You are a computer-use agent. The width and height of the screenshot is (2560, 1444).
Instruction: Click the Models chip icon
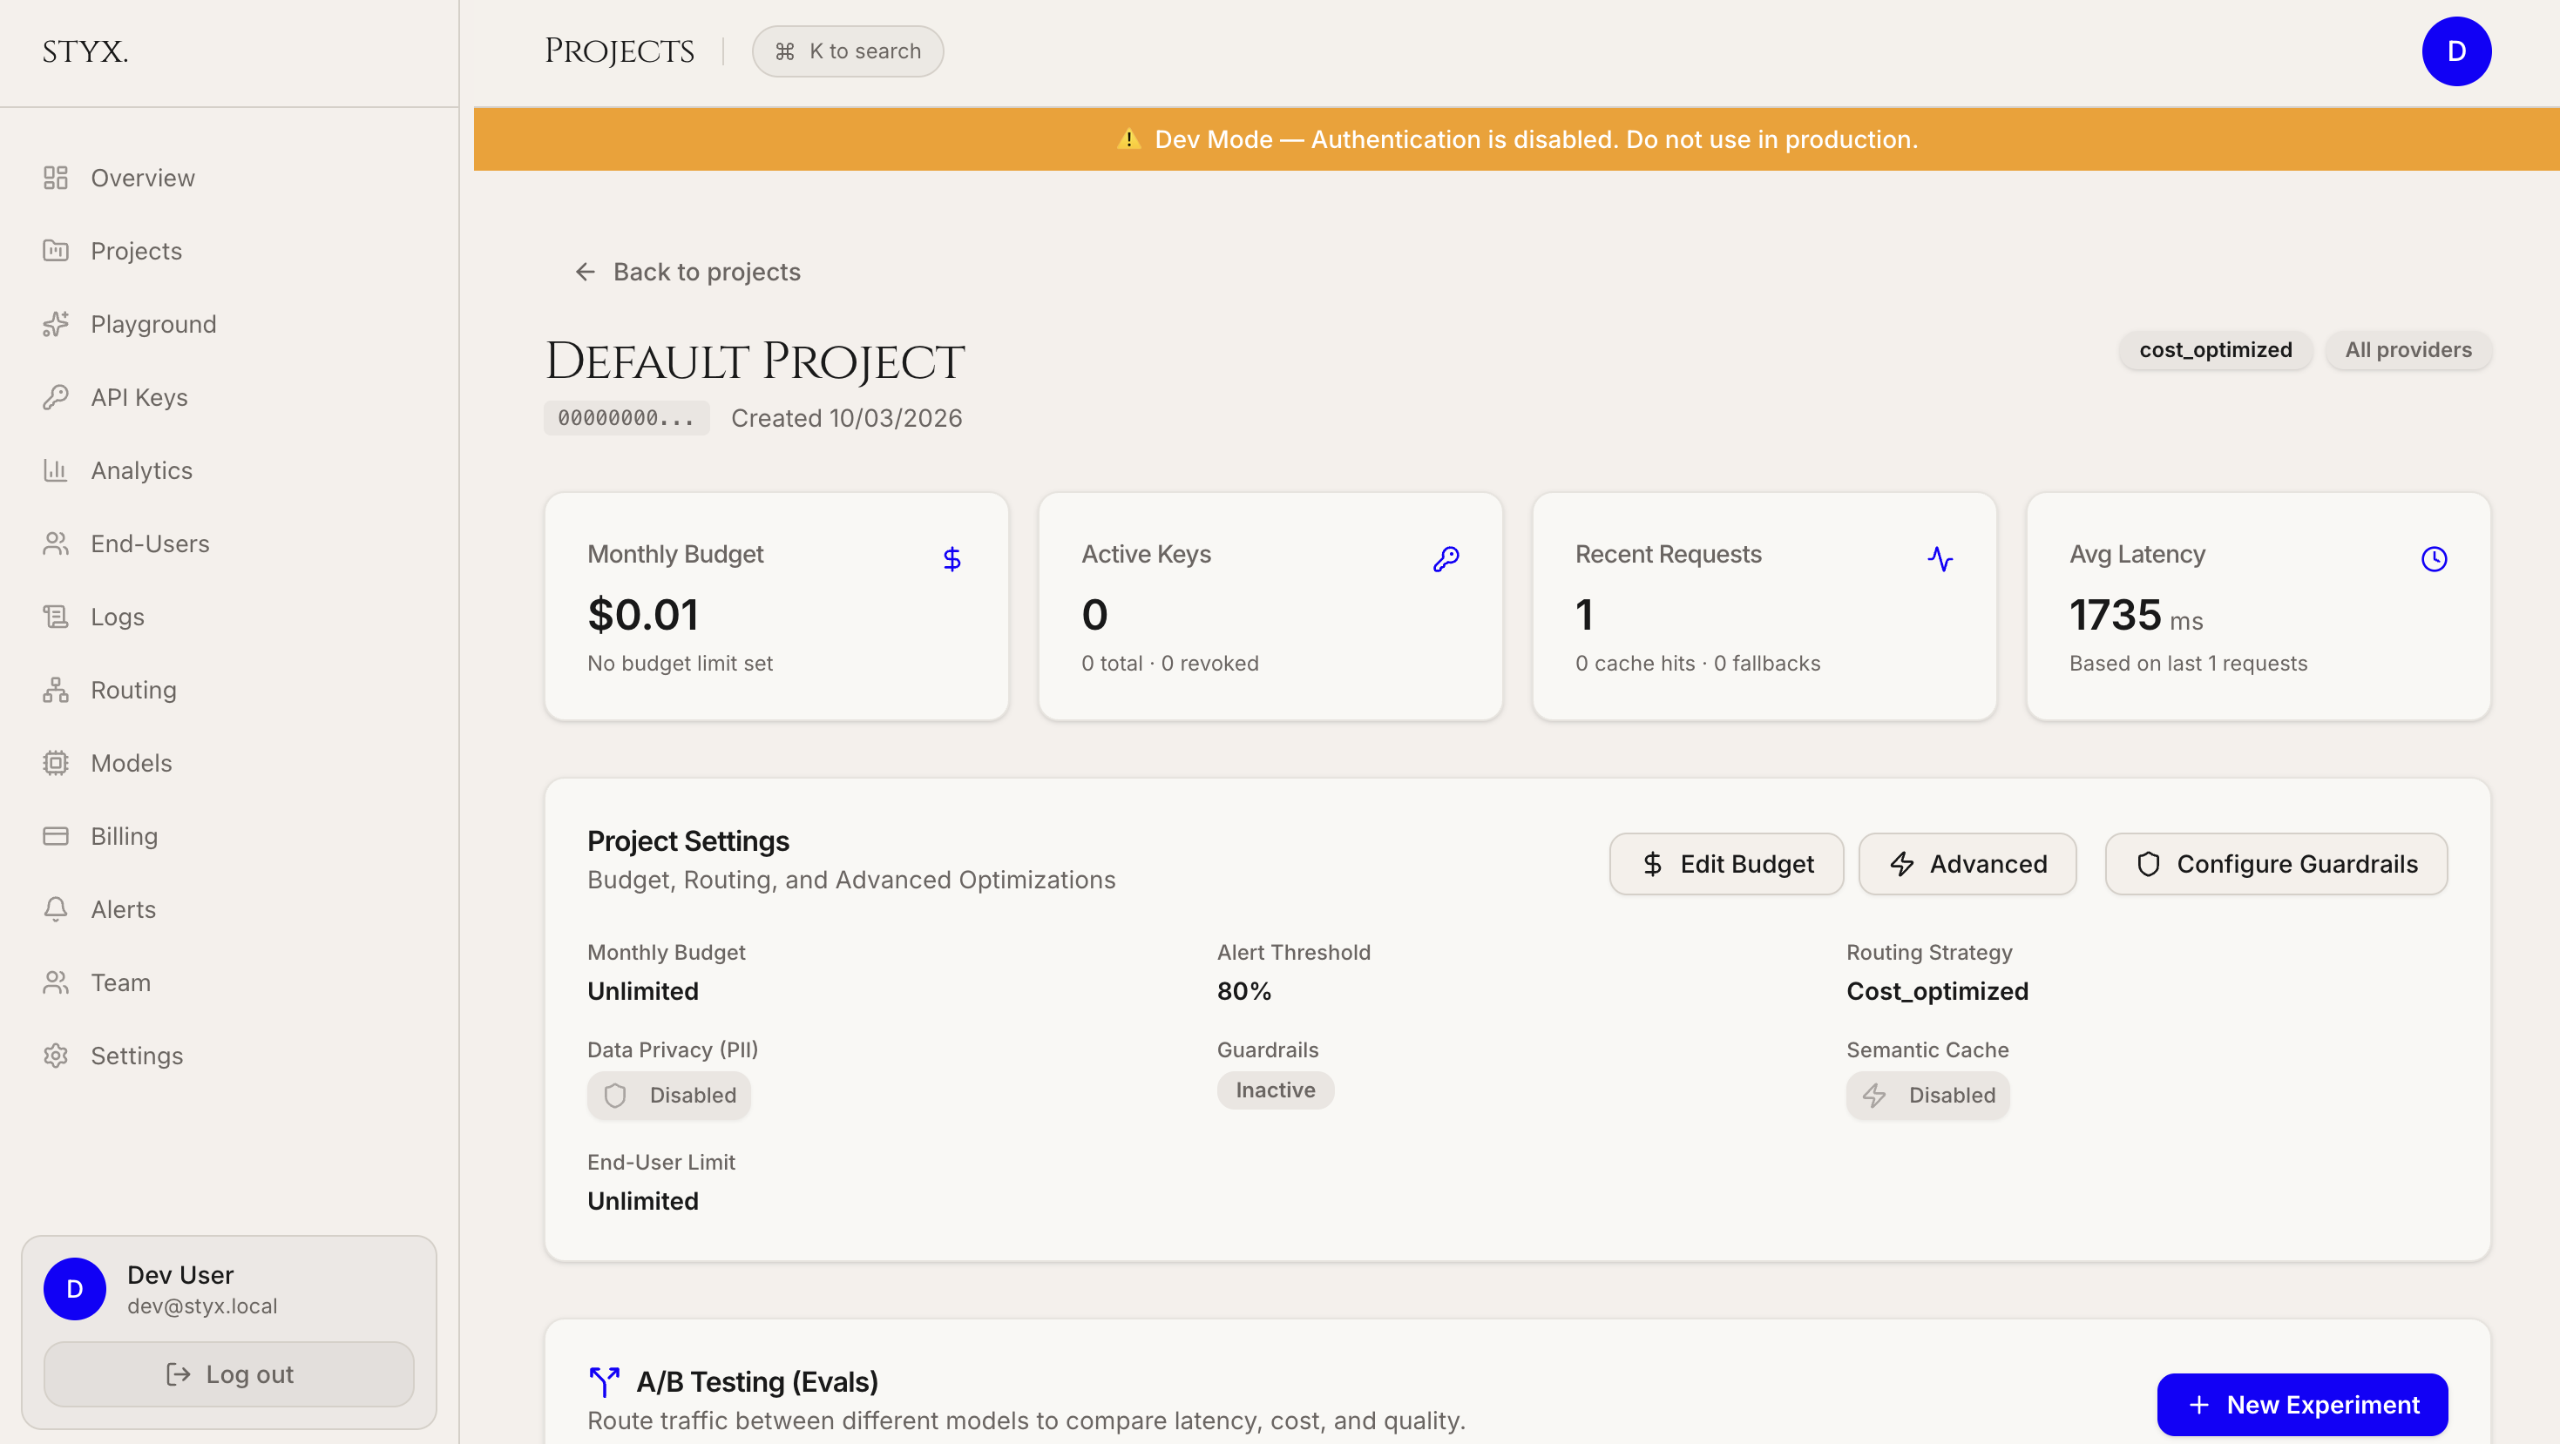click(x=56, y=763)
